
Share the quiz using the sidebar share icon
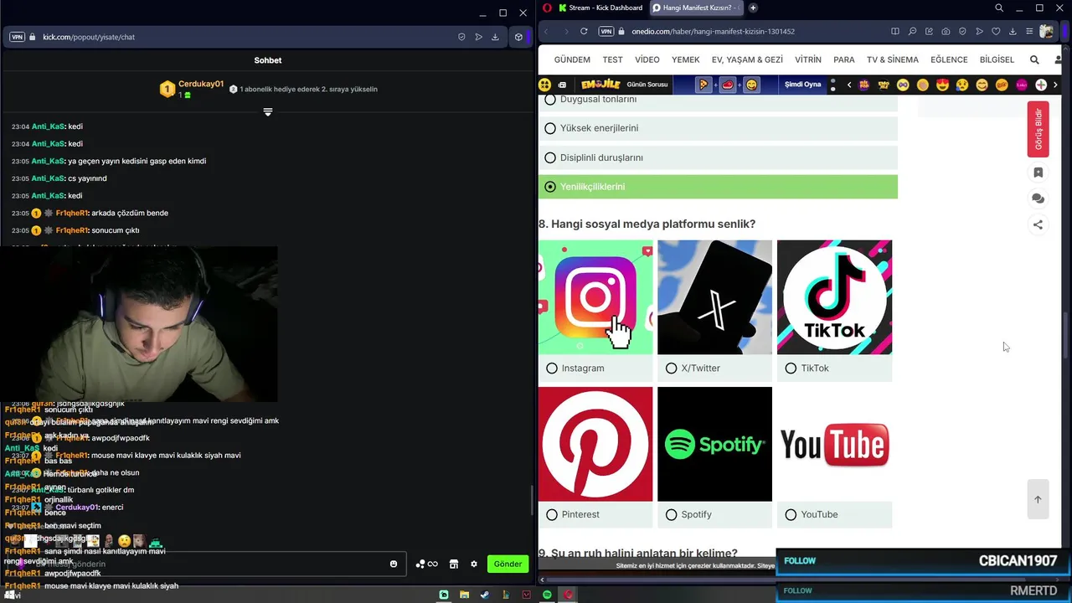coord(1038,224)
